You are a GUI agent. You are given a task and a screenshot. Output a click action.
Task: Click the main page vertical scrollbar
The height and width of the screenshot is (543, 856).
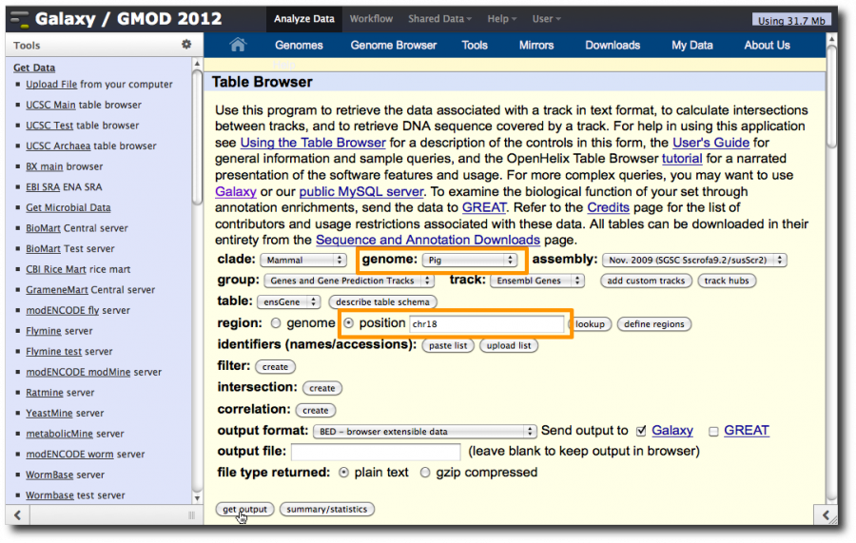(x=831, y=97)
